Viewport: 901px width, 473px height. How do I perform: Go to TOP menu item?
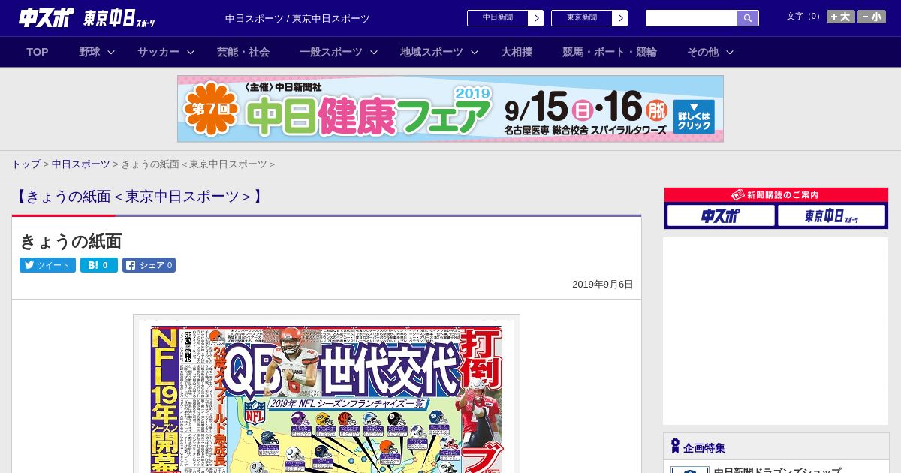[x=38, y=52]
